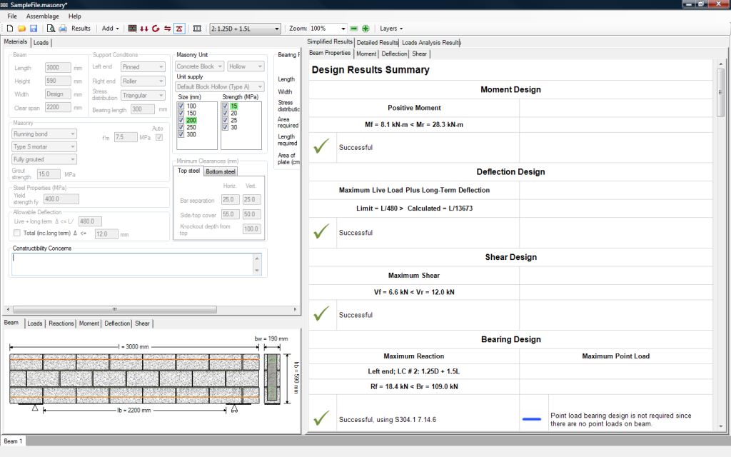
Task: Click inside the Constructibility Concerns text box
Action: pyautogui.click(x=132, y=263)
